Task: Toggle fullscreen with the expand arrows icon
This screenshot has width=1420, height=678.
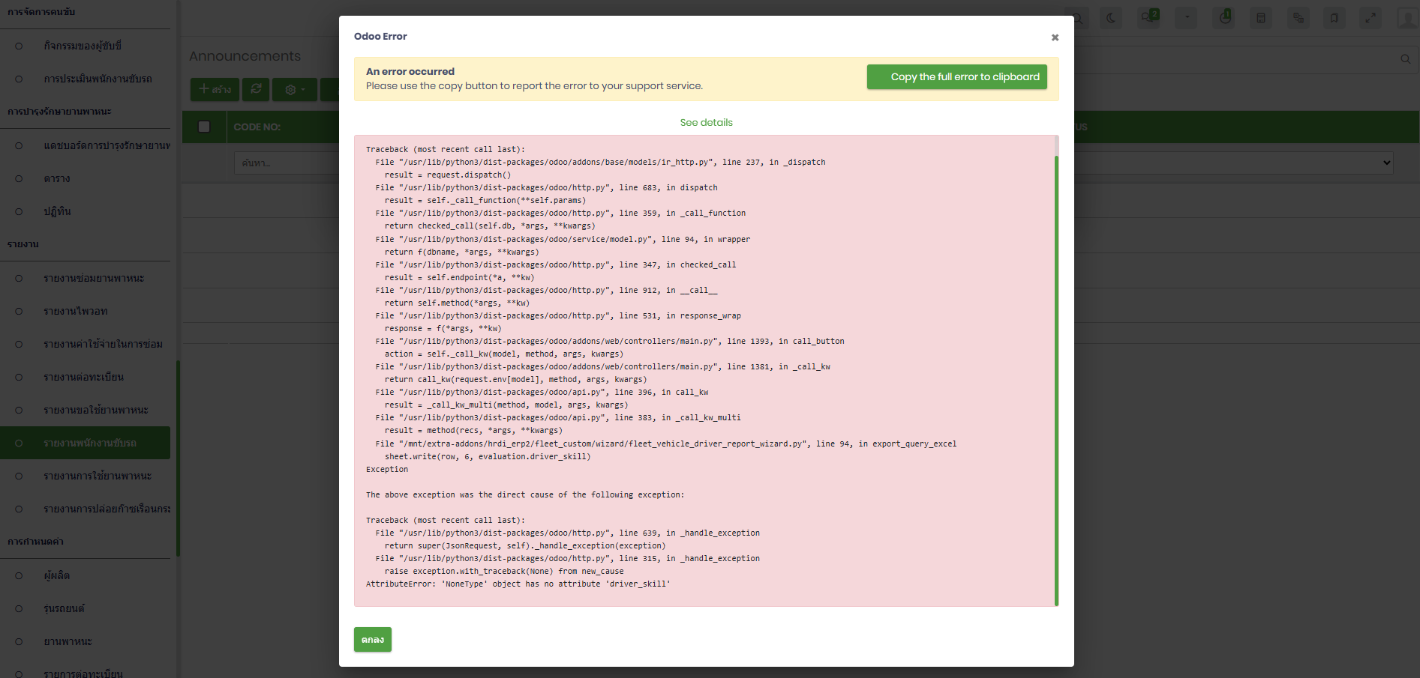Action: pyautogui.click(x=1370, y=17)
